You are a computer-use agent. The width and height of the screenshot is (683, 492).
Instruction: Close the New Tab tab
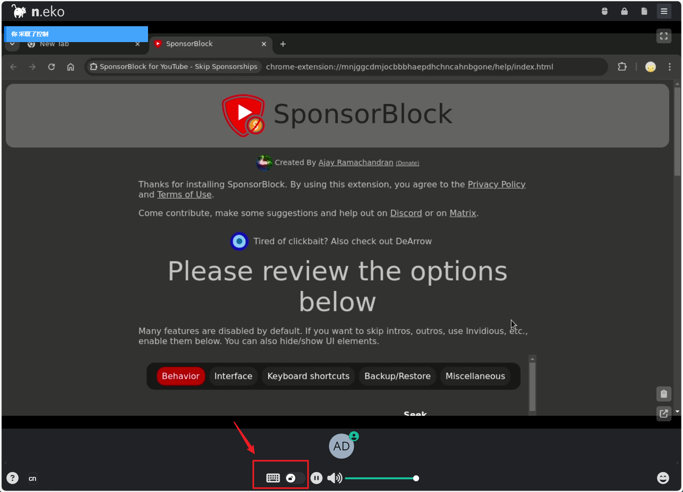coord(137,44)
